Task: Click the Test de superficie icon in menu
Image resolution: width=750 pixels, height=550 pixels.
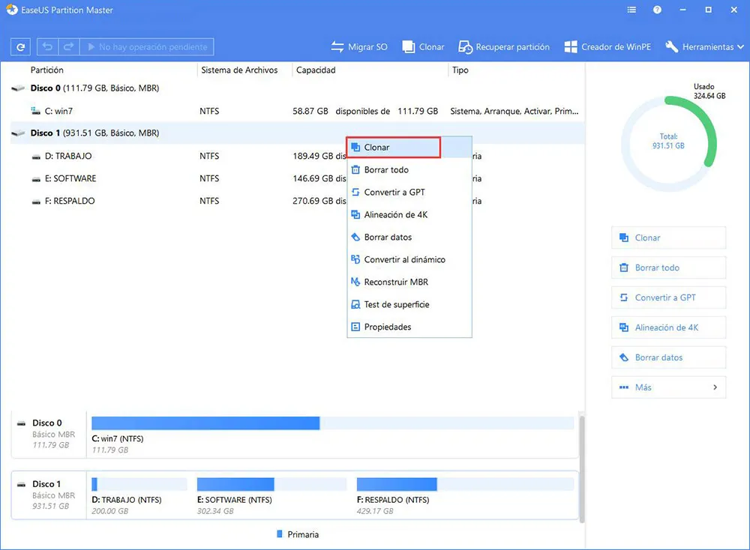Action: point(355,304)
